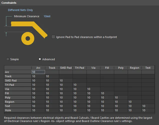The image size is (159, 125).
Task: Click the 10mil Minimum Clearance value
Action: tap(47, 16)
